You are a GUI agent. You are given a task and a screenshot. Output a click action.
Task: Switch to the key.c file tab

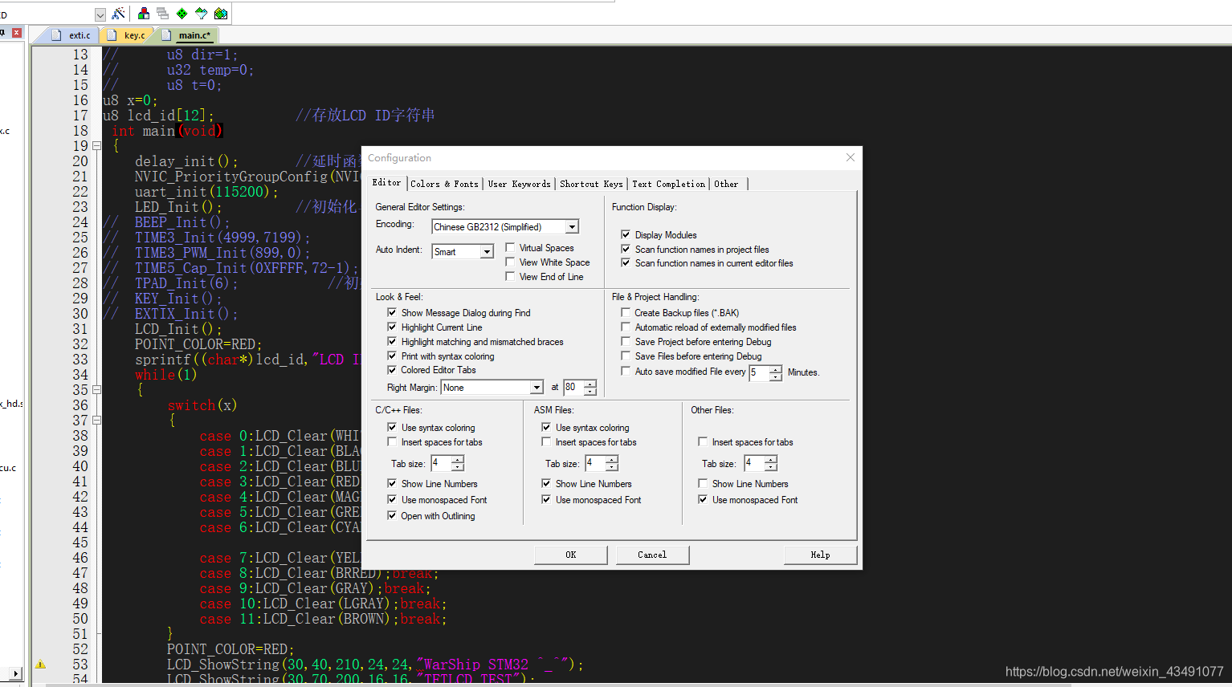coord(127,35)
